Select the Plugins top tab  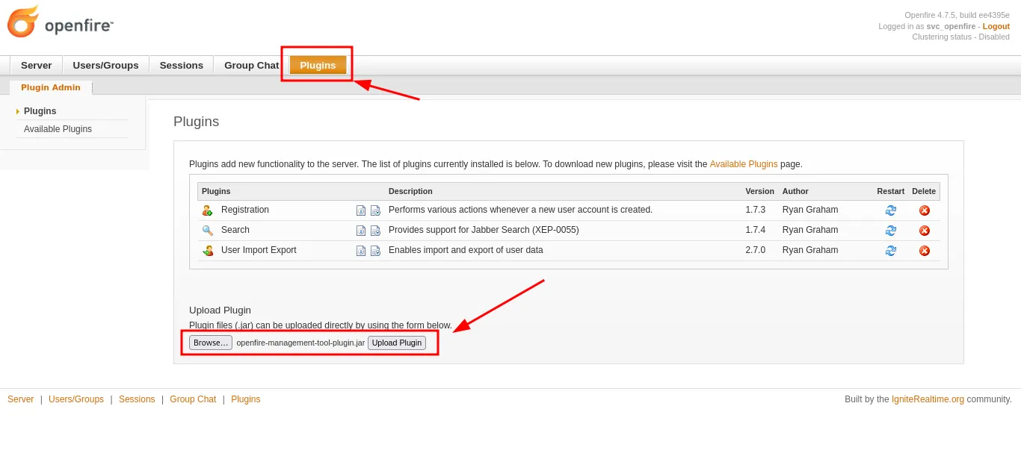coord(318,65)
